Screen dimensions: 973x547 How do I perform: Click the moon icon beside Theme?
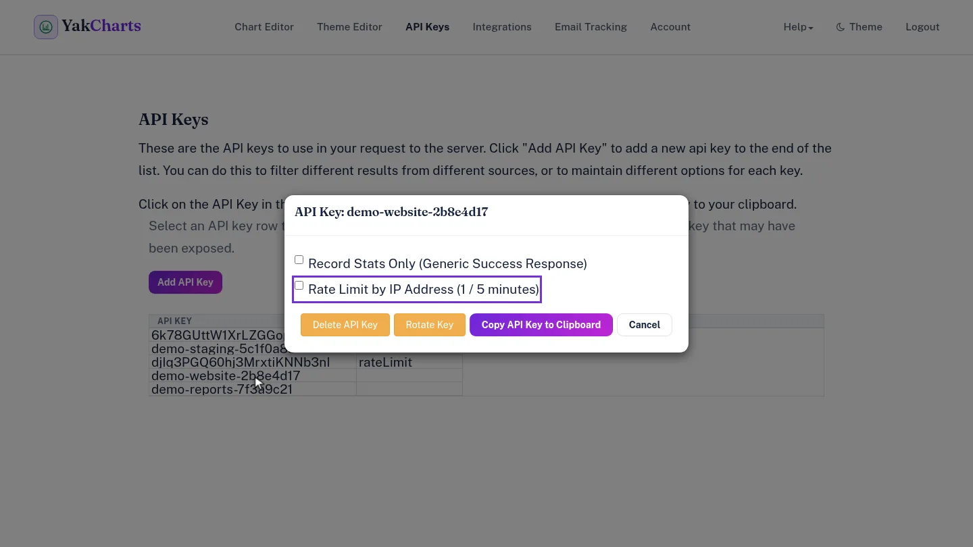click(x=840, y=27)
